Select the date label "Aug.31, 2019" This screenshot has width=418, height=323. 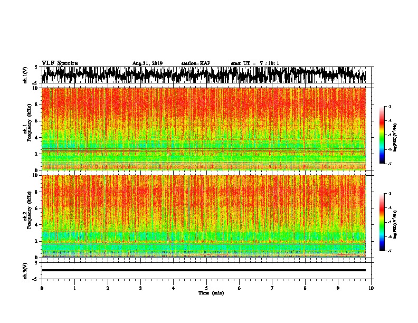[x=147, y=63]
